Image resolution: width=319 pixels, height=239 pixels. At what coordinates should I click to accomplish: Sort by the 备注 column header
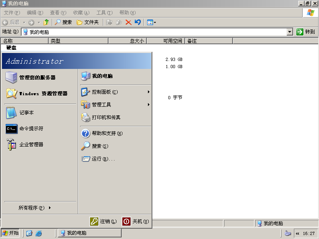(209, 41)
